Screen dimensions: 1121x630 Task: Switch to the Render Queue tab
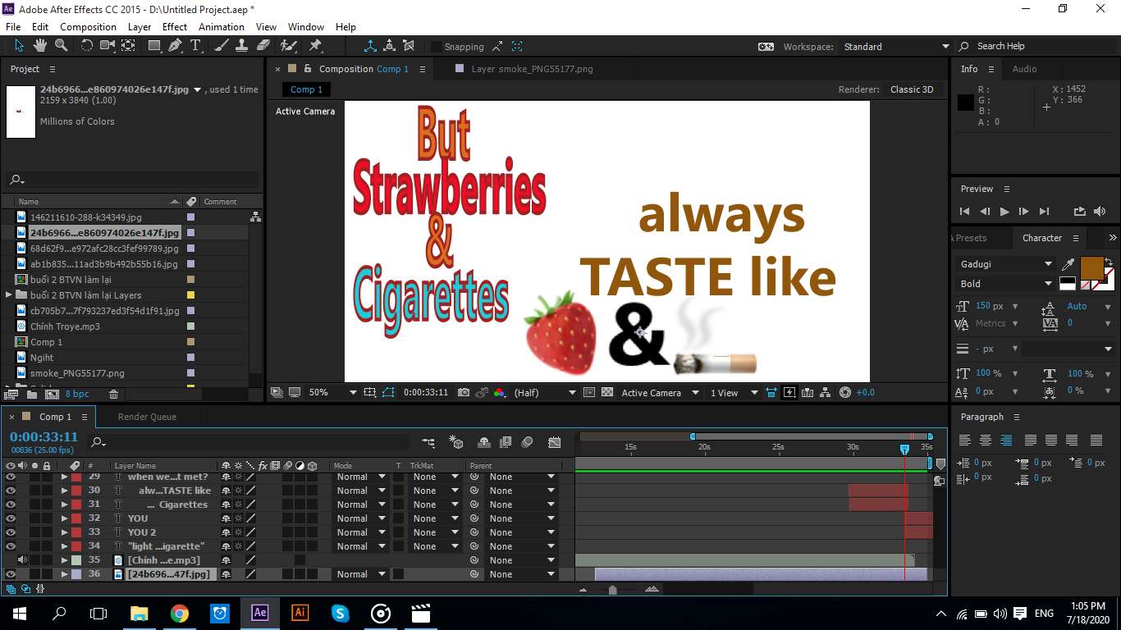coord(147,417)
